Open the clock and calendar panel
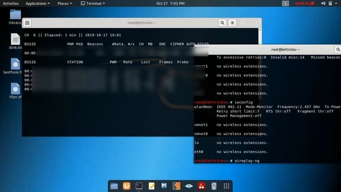Viewport: 341px width, 192px height. (x=170, y=4)
